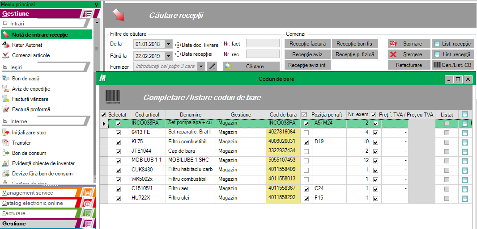Click Recepție aviz button
This screenshot has width=477, height=229.
click(307, 54)
